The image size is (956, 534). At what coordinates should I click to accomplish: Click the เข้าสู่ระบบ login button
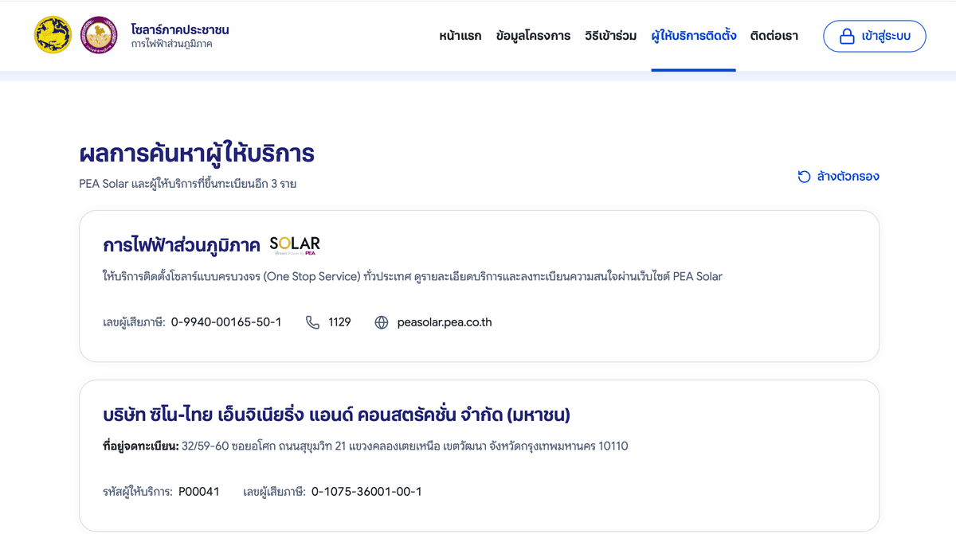coord(874,36)
